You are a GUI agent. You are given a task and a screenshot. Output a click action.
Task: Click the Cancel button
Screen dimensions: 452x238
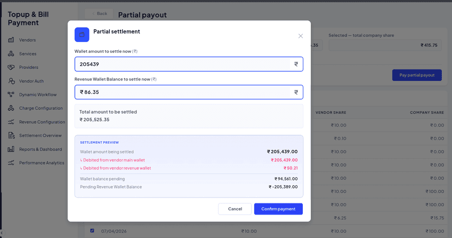pos(235,209)
